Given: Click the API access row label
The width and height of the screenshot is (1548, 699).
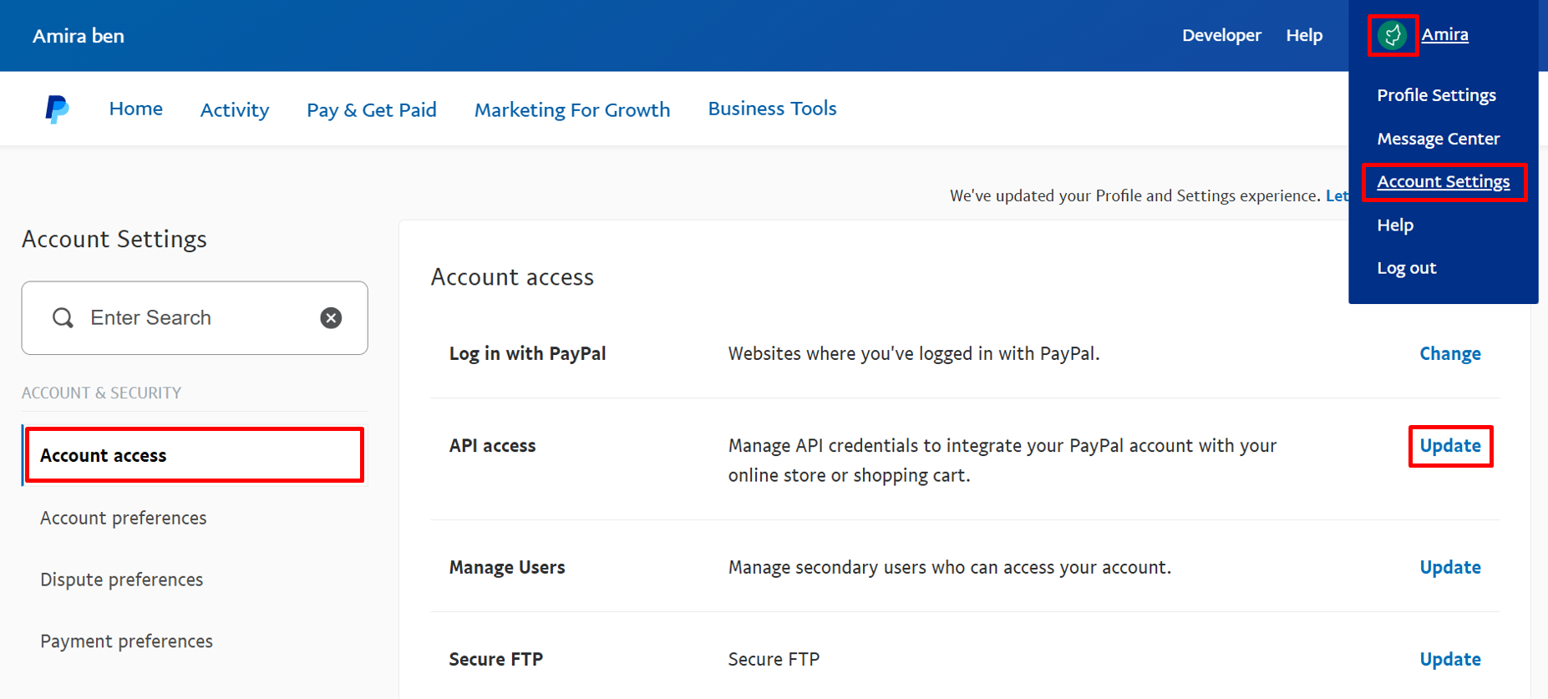Looking at the screenshot, I should coord(493,446).
